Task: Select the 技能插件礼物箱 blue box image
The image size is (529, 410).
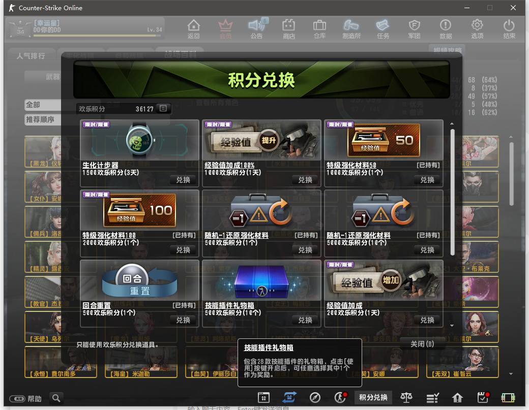Action: click(x=261, y=280)
